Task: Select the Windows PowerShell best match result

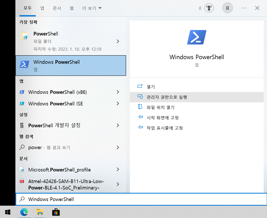Action: [71, 66]
